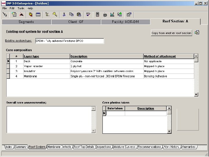
Task: Click the Cut scissors toolbar icon
Action: (64, 14)
